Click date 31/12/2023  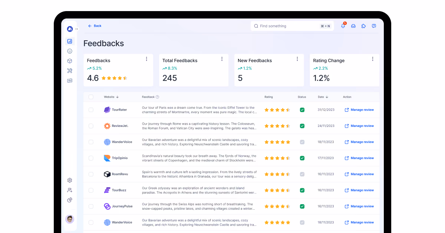326,110
